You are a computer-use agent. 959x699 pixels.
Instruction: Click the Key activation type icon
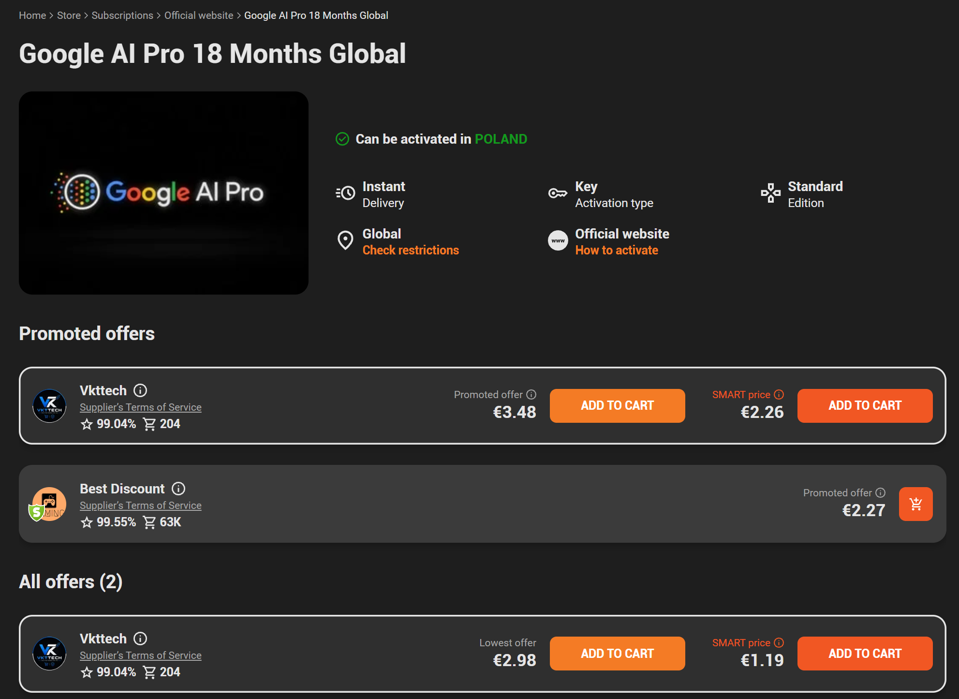click(x=558, y=193)
